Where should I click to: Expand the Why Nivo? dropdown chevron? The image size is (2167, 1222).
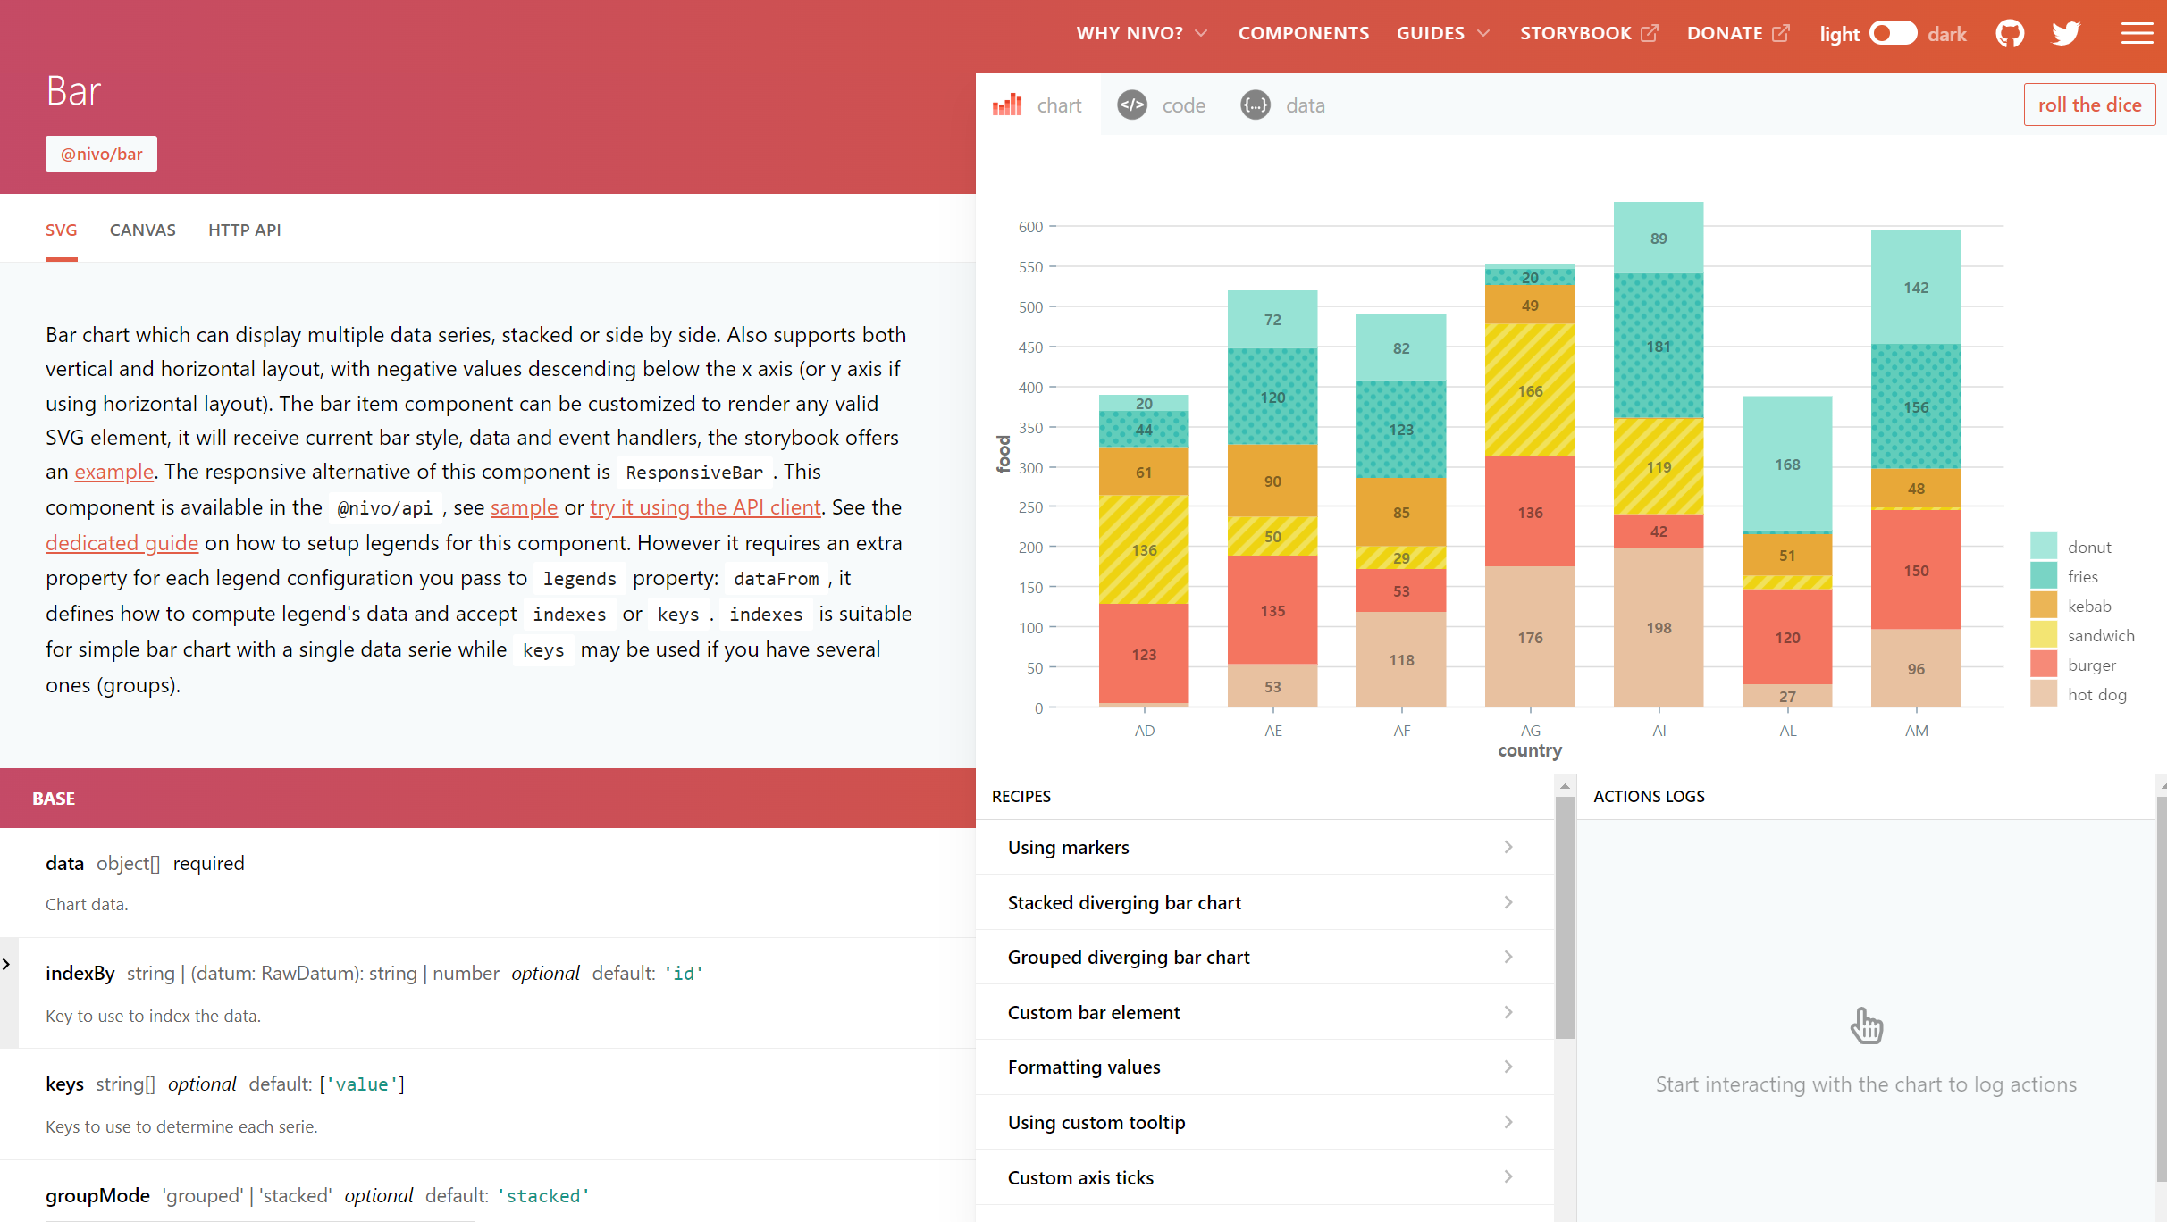click(x=1201, y=33)
